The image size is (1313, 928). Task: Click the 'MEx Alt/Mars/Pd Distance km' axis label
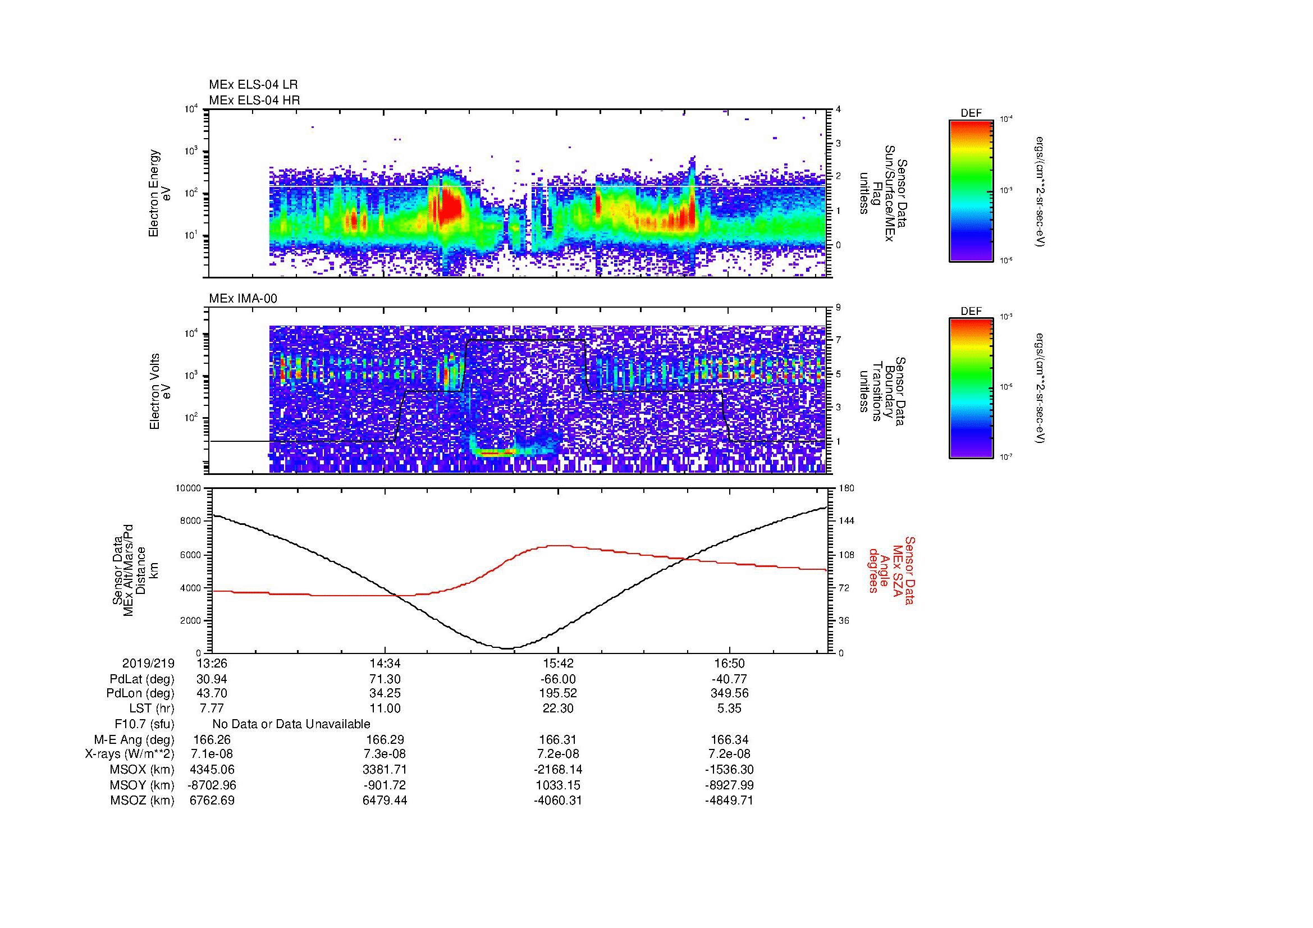(x=134, y=570)
